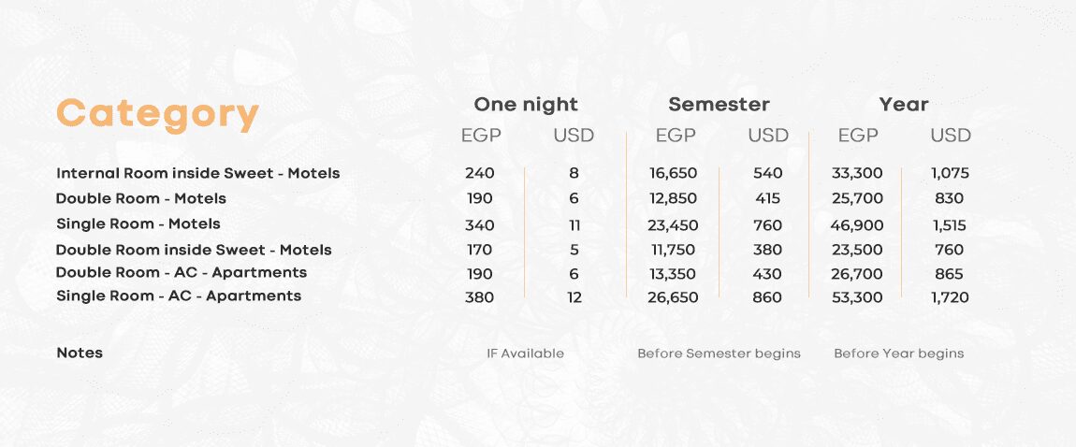1076x447 pixels.
Task: Click the Before Year begins note
Action: pyautogui.click(x=898, y=353)
